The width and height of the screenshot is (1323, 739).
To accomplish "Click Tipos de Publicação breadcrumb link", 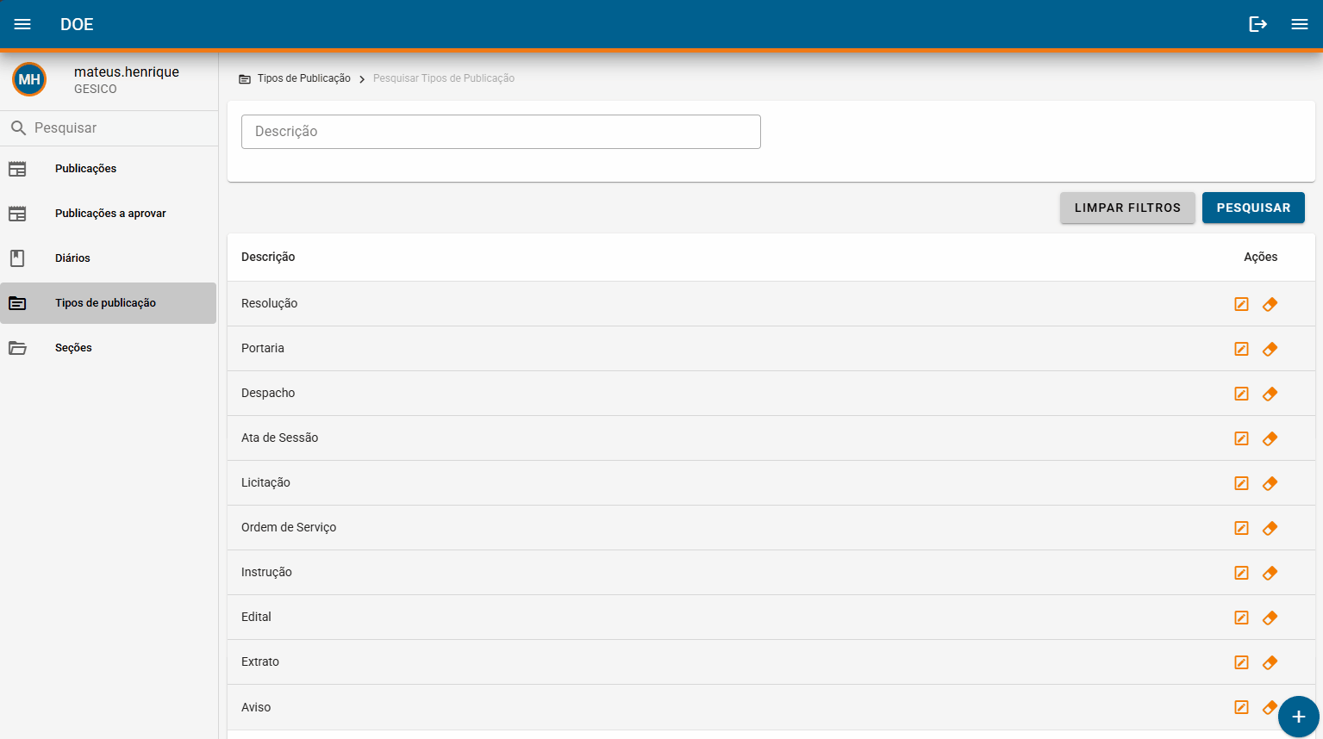I will 303,78.
